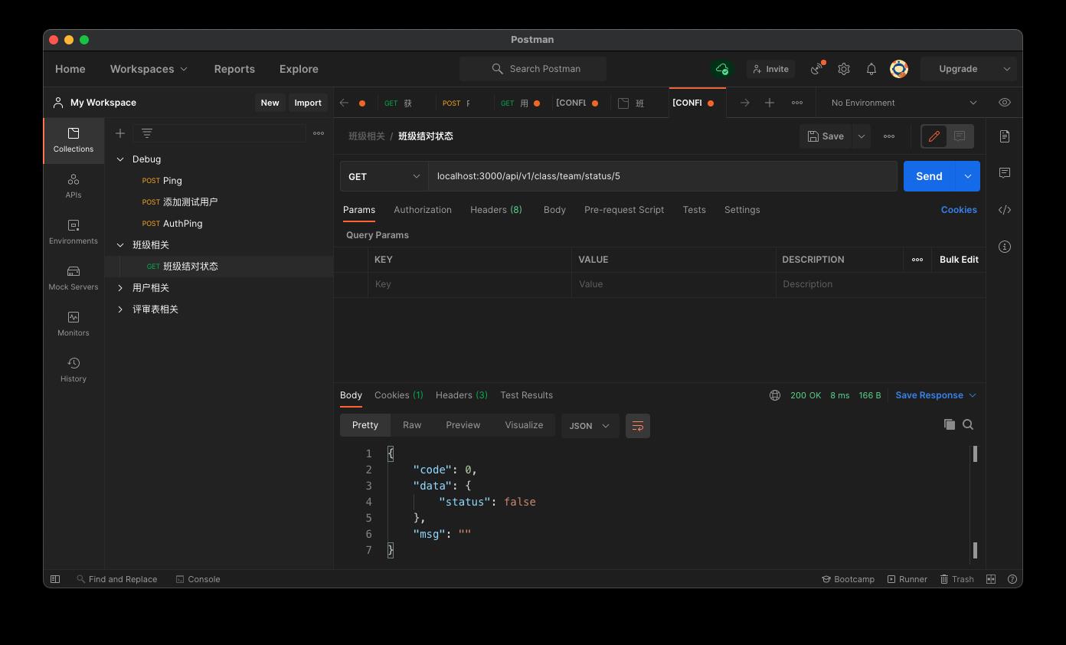Expand the 用户相关 collection
The height and width of the screenshot is (645, 1066).
pos(120,288)
